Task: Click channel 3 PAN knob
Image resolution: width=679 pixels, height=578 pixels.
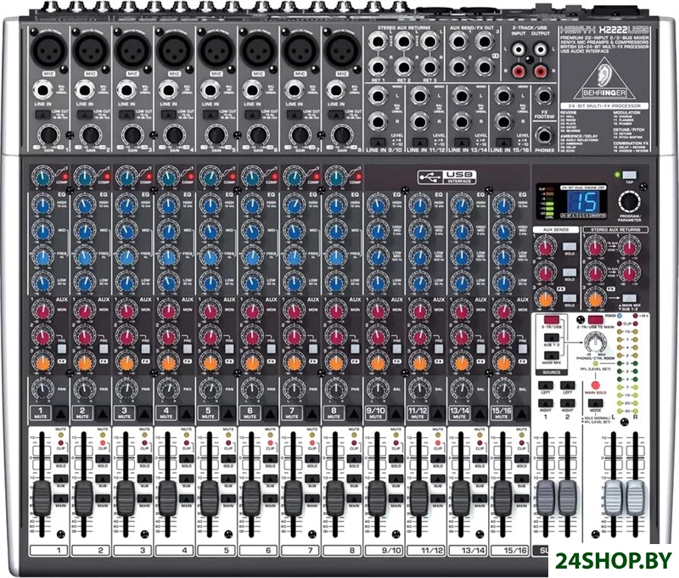Action: (126, 389)
